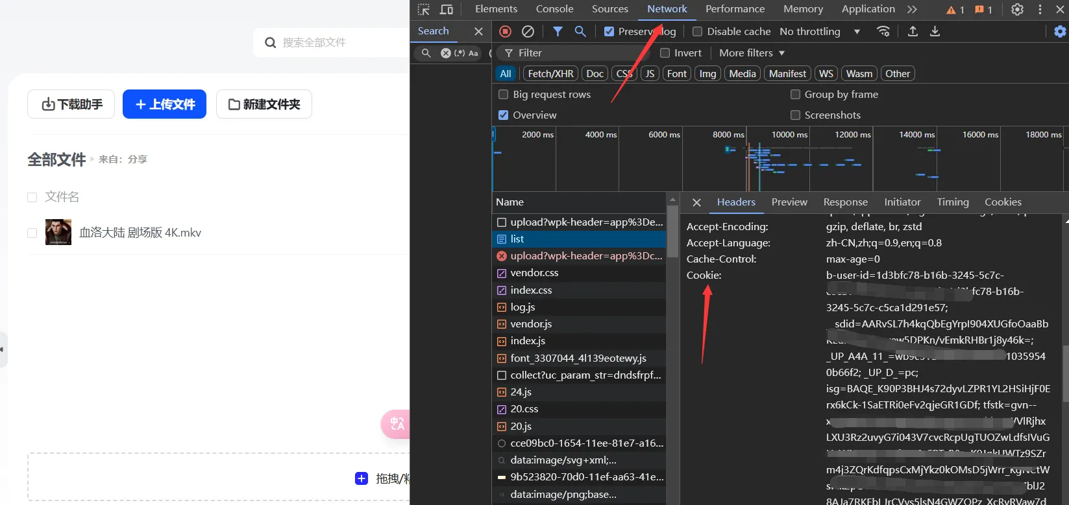This screenshot has height=505, width=1069.
Task: Enable the Screenshots checkbox
Action: (795, 115)
